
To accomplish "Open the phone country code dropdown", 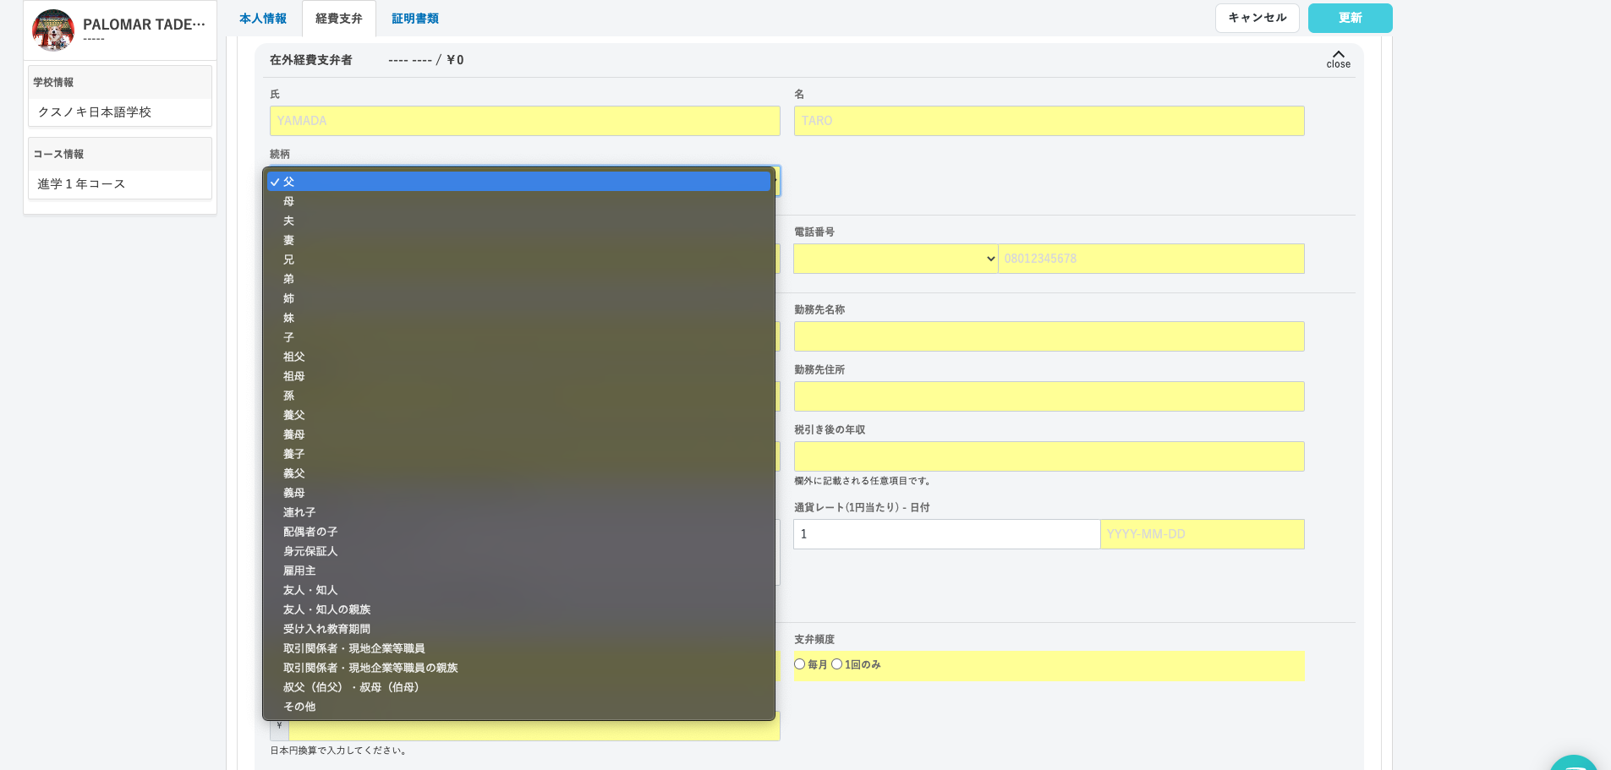I will coord(896,259).
